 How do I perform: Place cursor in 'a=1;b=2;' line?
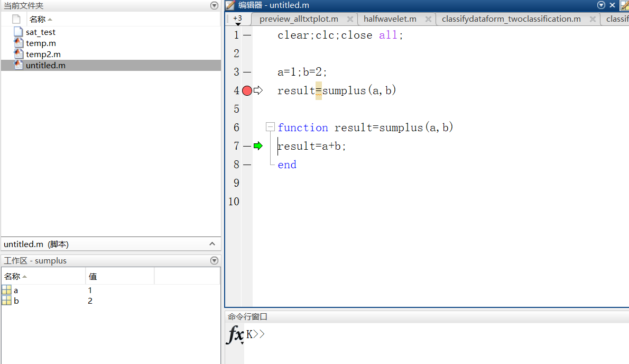click(302, 72)
